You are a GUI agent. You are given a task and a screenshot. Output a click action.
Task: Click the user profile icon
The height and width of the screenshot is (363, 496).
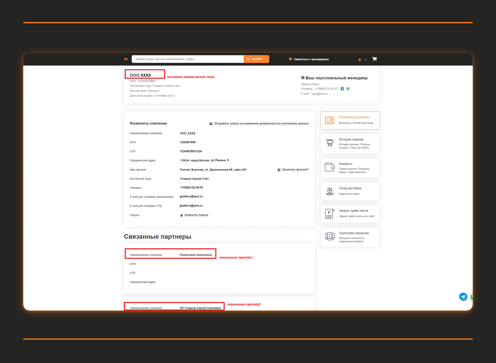click(x=360, y=59)
